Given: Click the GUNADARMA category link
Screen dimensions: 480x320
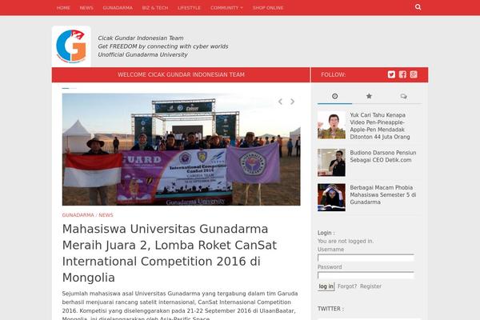Looking at the screenshot, I should click(x=78, y=215).
